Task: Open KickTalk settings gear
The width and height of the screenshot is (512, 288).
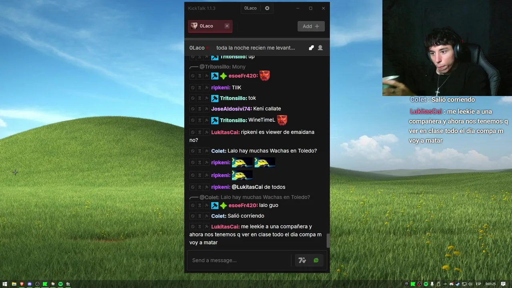Action: [x=267, y=8]
